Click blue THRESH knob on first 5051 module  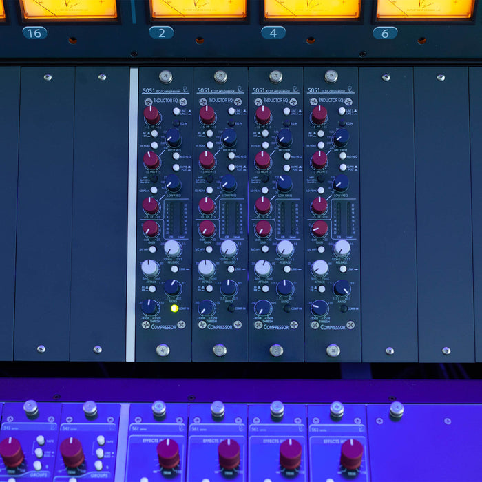click(x=149, y=307)
